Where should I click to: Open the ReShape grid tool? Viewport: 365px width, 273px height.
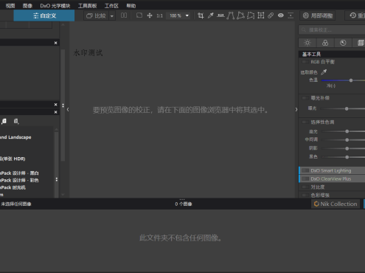(261, 15)
